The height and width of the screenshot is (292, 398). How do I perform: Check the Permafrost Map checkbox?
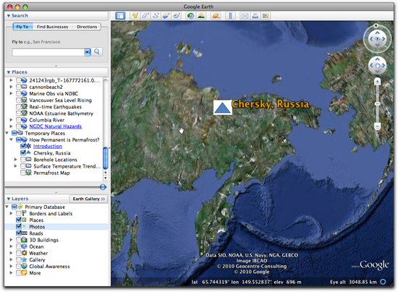(x=23, y=173)
